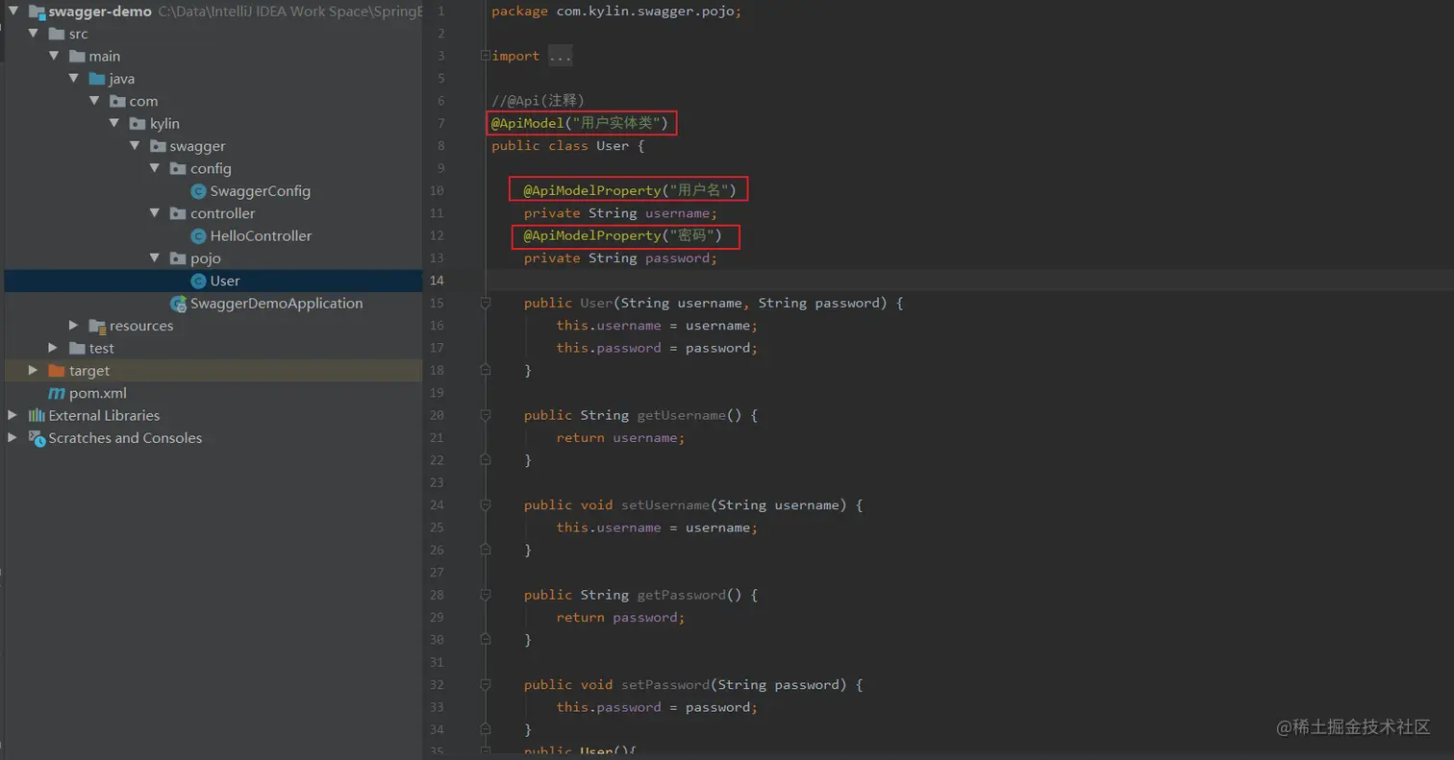
Task: Collapse the config package arrow
Action: 155,168
